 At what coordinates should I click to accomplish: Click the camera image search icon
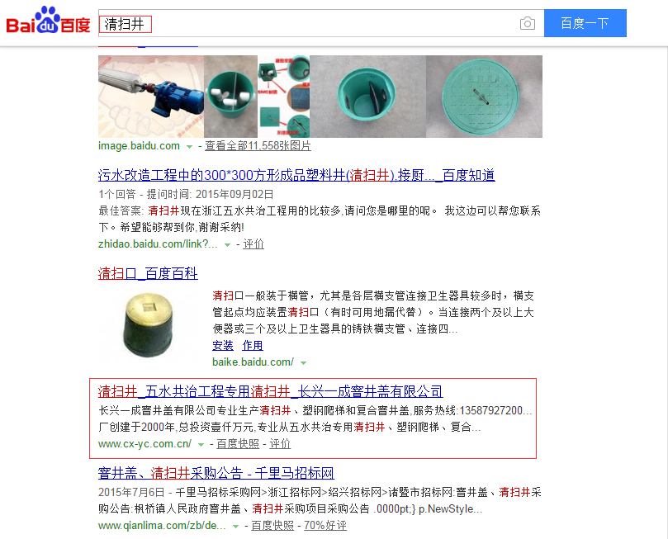click(x=528, y=23)
